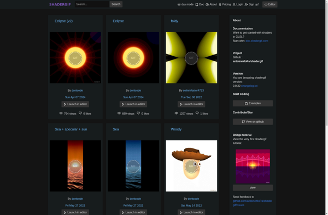Viewport: 328px width, 215px height.
Task: Open author colinmfoster4723 under foldy
Action: coord(194,91)
